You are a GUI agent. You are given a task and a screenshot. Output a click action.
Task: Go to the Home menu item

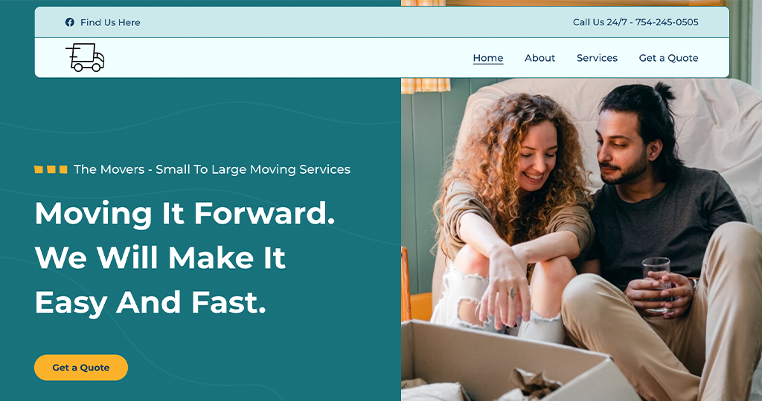[x=488, y=58]
